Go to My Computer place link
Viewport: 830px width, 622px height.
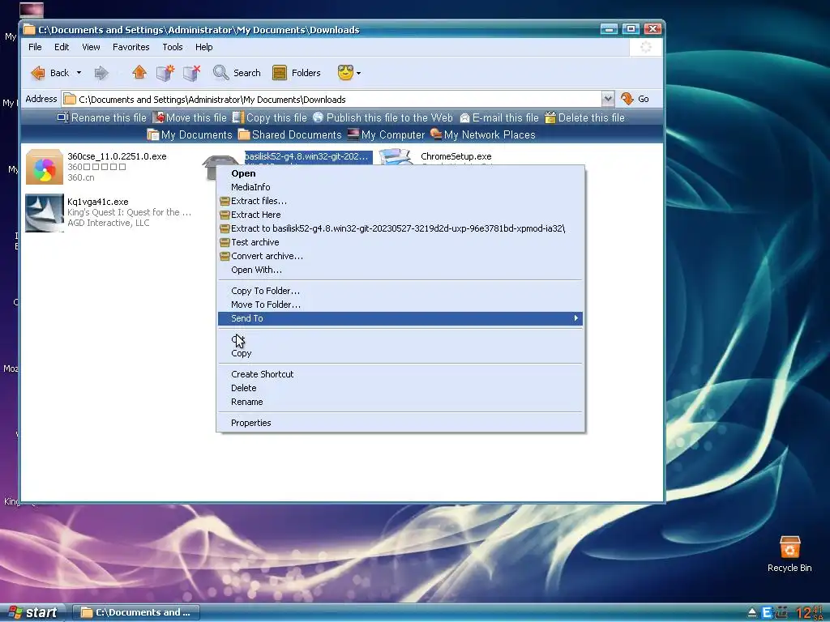[x=385, y=135]
